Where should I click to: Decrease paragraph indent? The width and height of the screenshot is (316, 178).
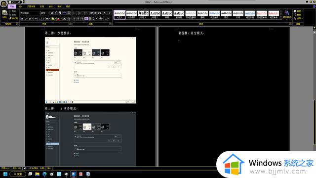(x=92, y=13)
